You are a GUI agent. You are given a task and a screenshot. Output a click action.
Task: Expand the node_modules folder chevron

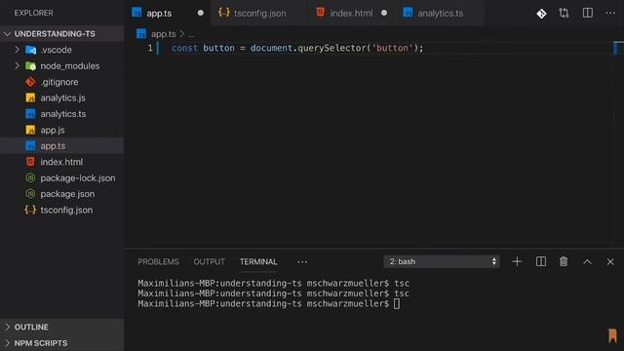(17, 65)
